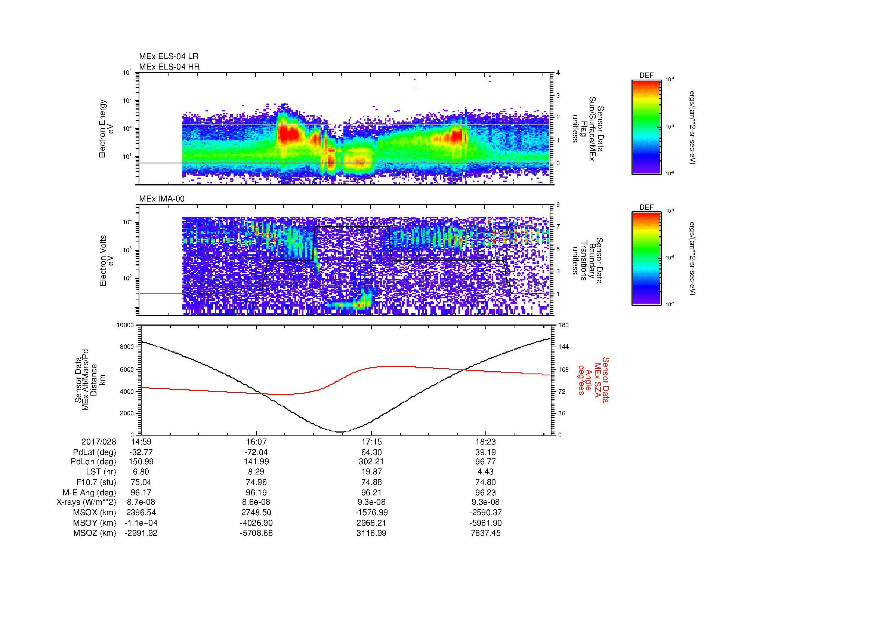Click the PdLat value 39.19
This screenshot has height=618, width=874.
486,452
